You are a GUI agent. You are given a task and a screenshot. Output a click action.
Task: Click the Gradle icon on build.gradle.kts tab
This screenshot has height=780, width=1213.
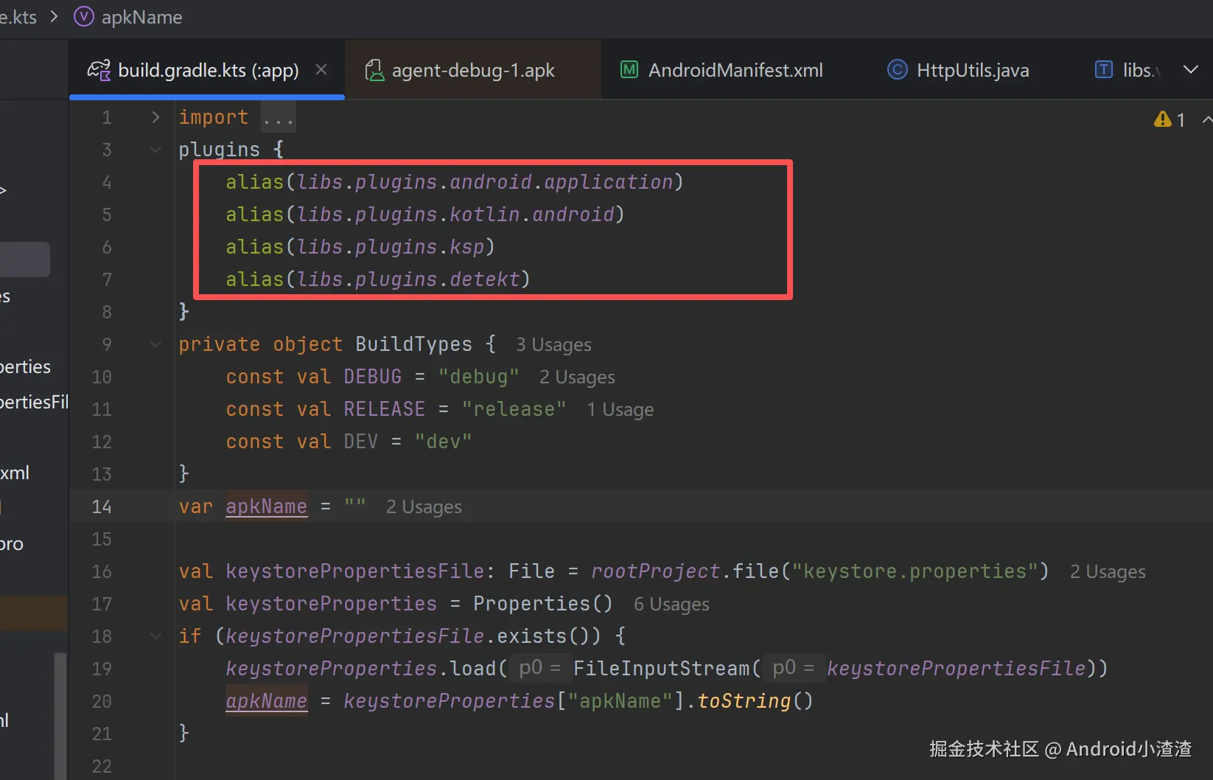pyautogui.click(x=99, y=70)
